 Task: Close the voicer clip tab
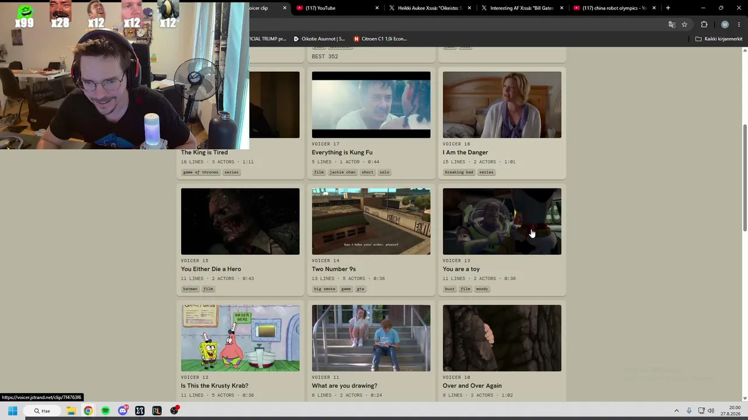[285, 8]
